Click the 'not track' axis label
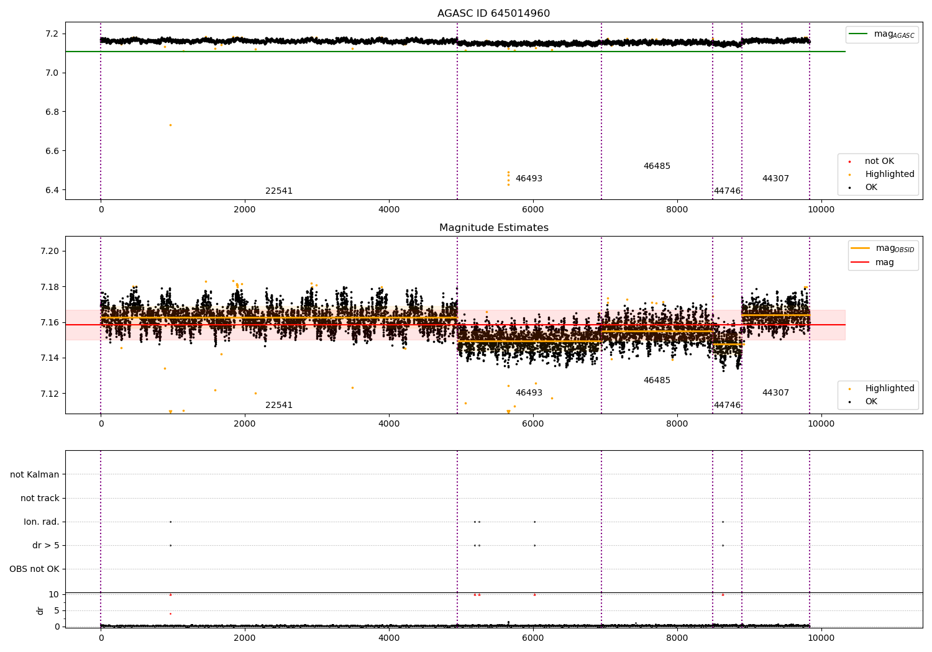 [40, 499]
